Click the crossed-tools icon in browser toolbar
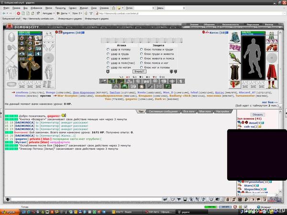287x215 pixels. [38, 13]
